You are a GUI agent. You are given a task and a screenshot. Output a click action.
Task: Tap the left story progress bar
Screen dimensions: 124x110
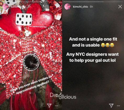point(31,2)
